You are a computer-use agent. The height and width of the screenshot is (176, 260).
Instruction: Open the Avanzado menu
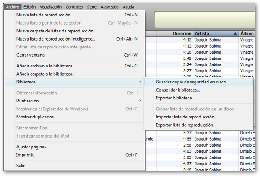[x=109, y=7]
